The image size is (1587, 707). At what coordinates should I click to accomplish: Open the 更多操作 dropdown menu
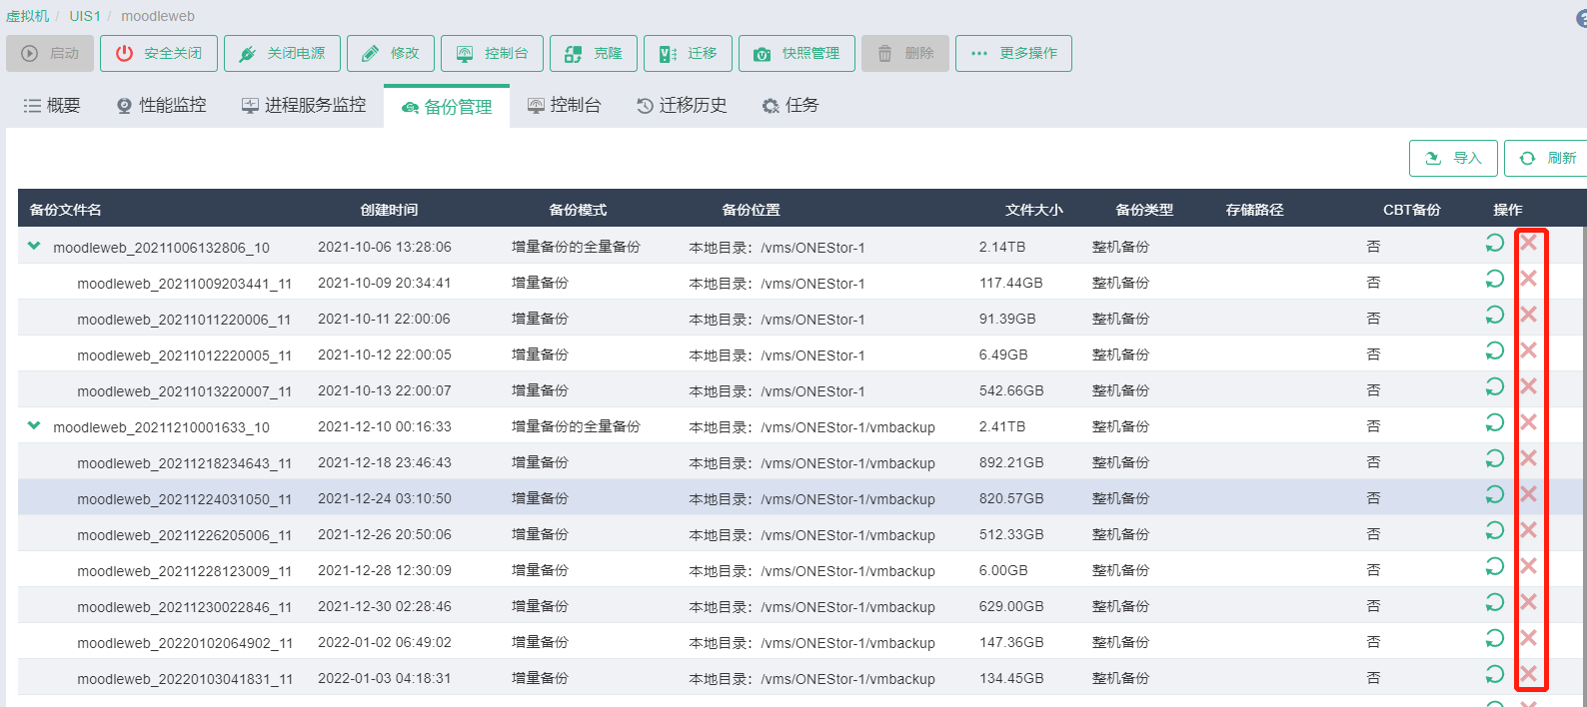coord(1013,54)
